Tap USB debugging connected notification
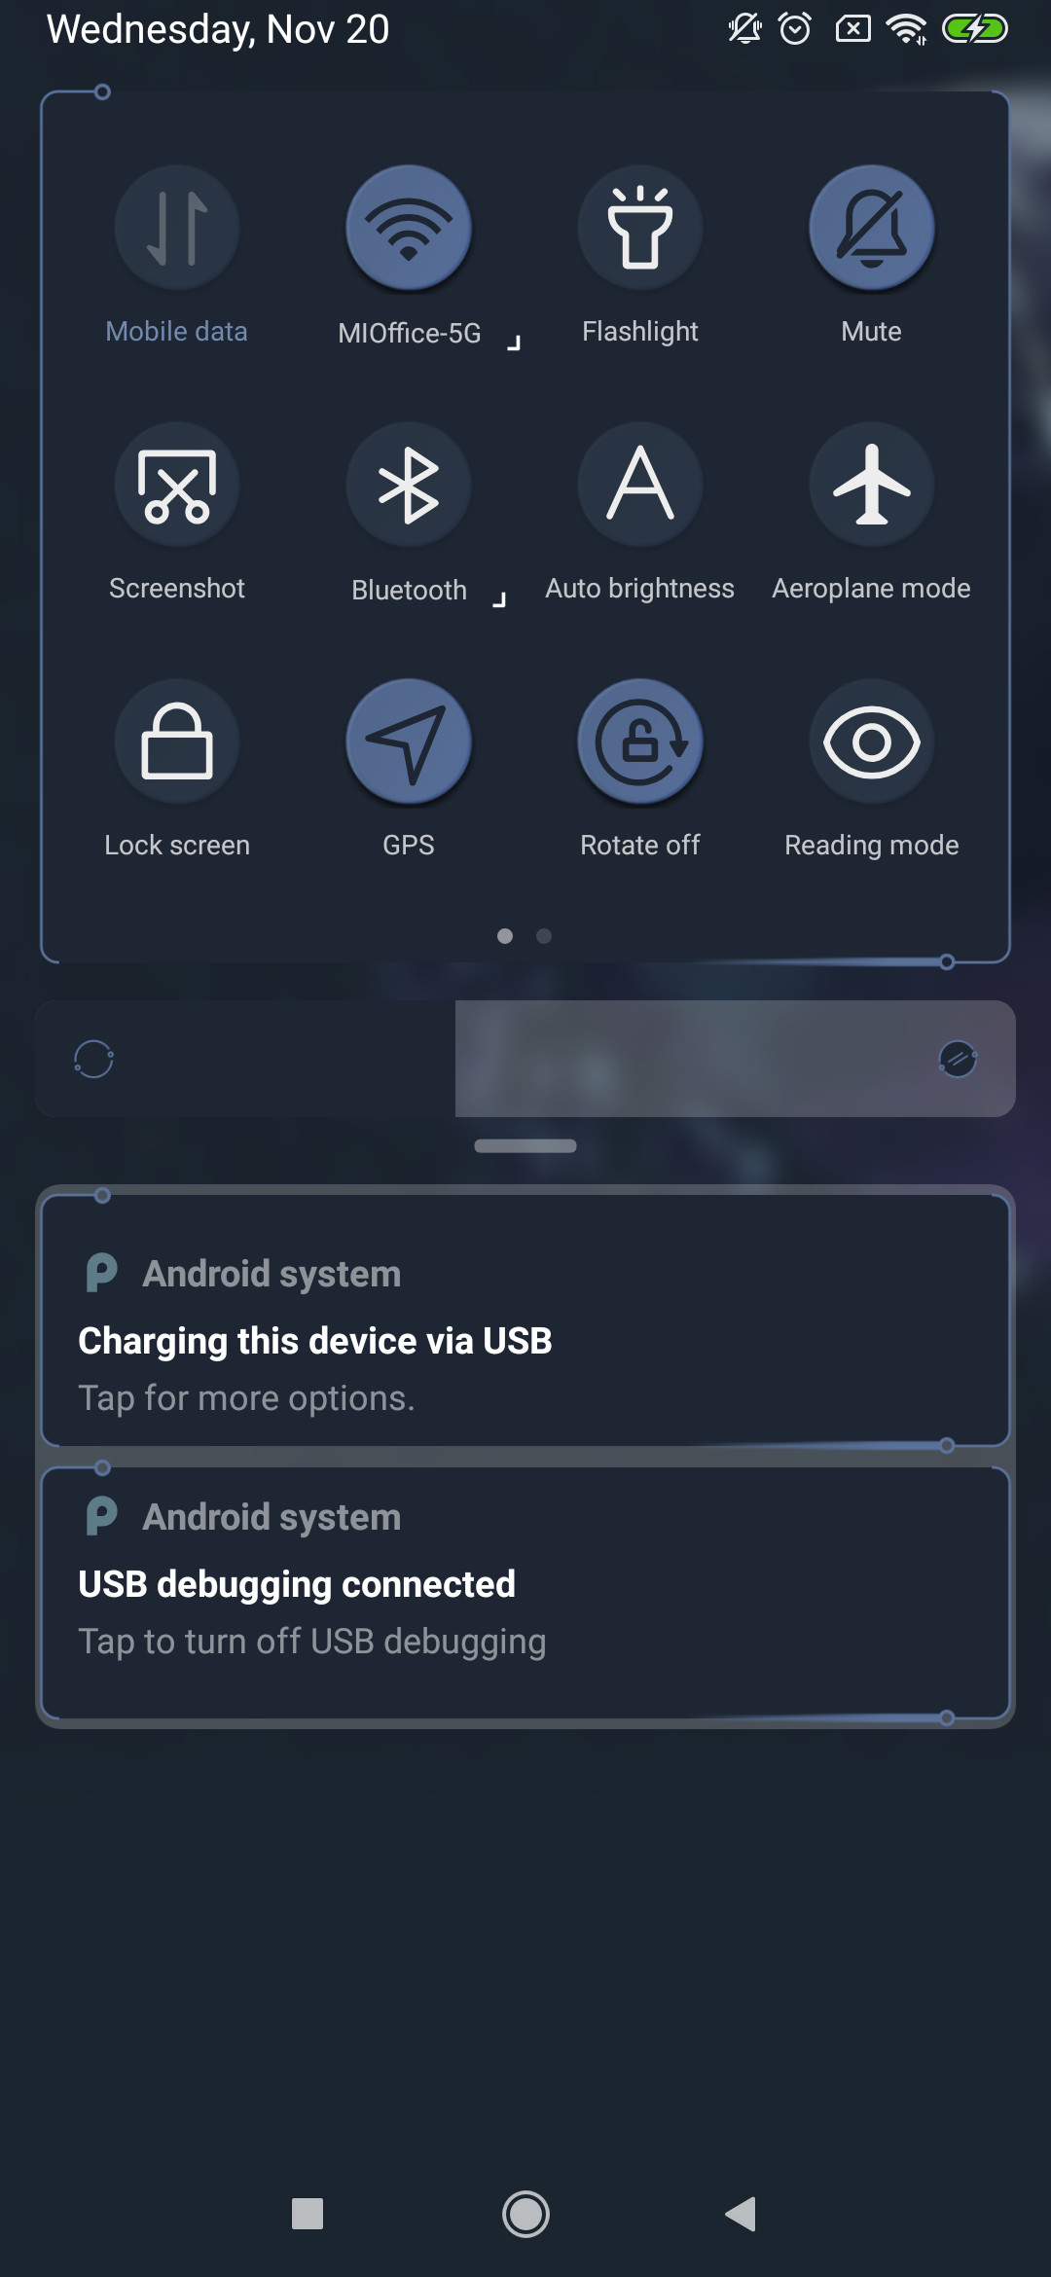The image size is (1051, 2277). 525,1593
